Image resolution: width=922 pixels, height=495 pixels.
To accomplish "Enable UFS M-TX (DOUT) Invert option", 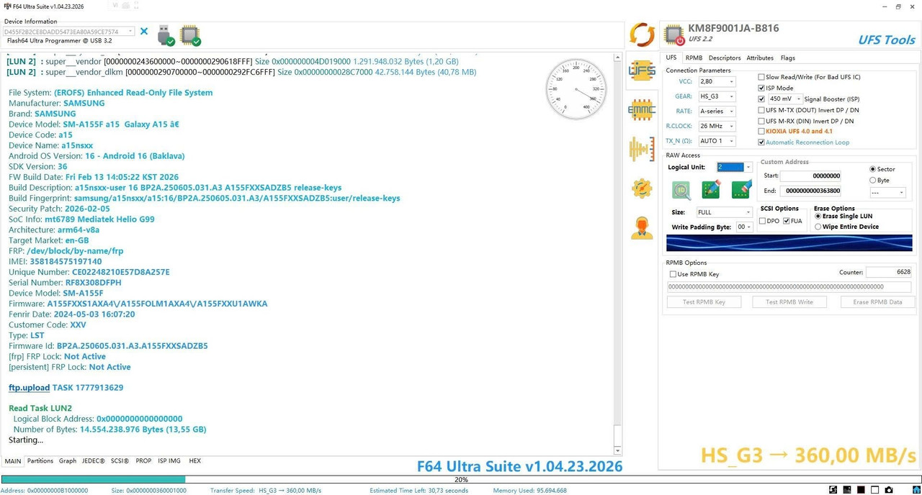I will coord(761,110).
